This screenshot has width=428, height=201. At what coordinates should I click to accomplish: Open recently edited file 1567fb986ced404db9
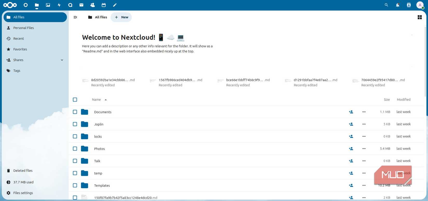176,82
